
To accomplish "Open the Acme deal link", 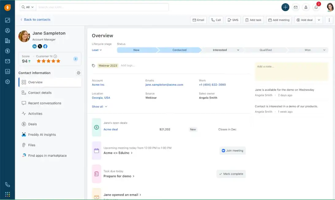I will [x=111, y=129].
